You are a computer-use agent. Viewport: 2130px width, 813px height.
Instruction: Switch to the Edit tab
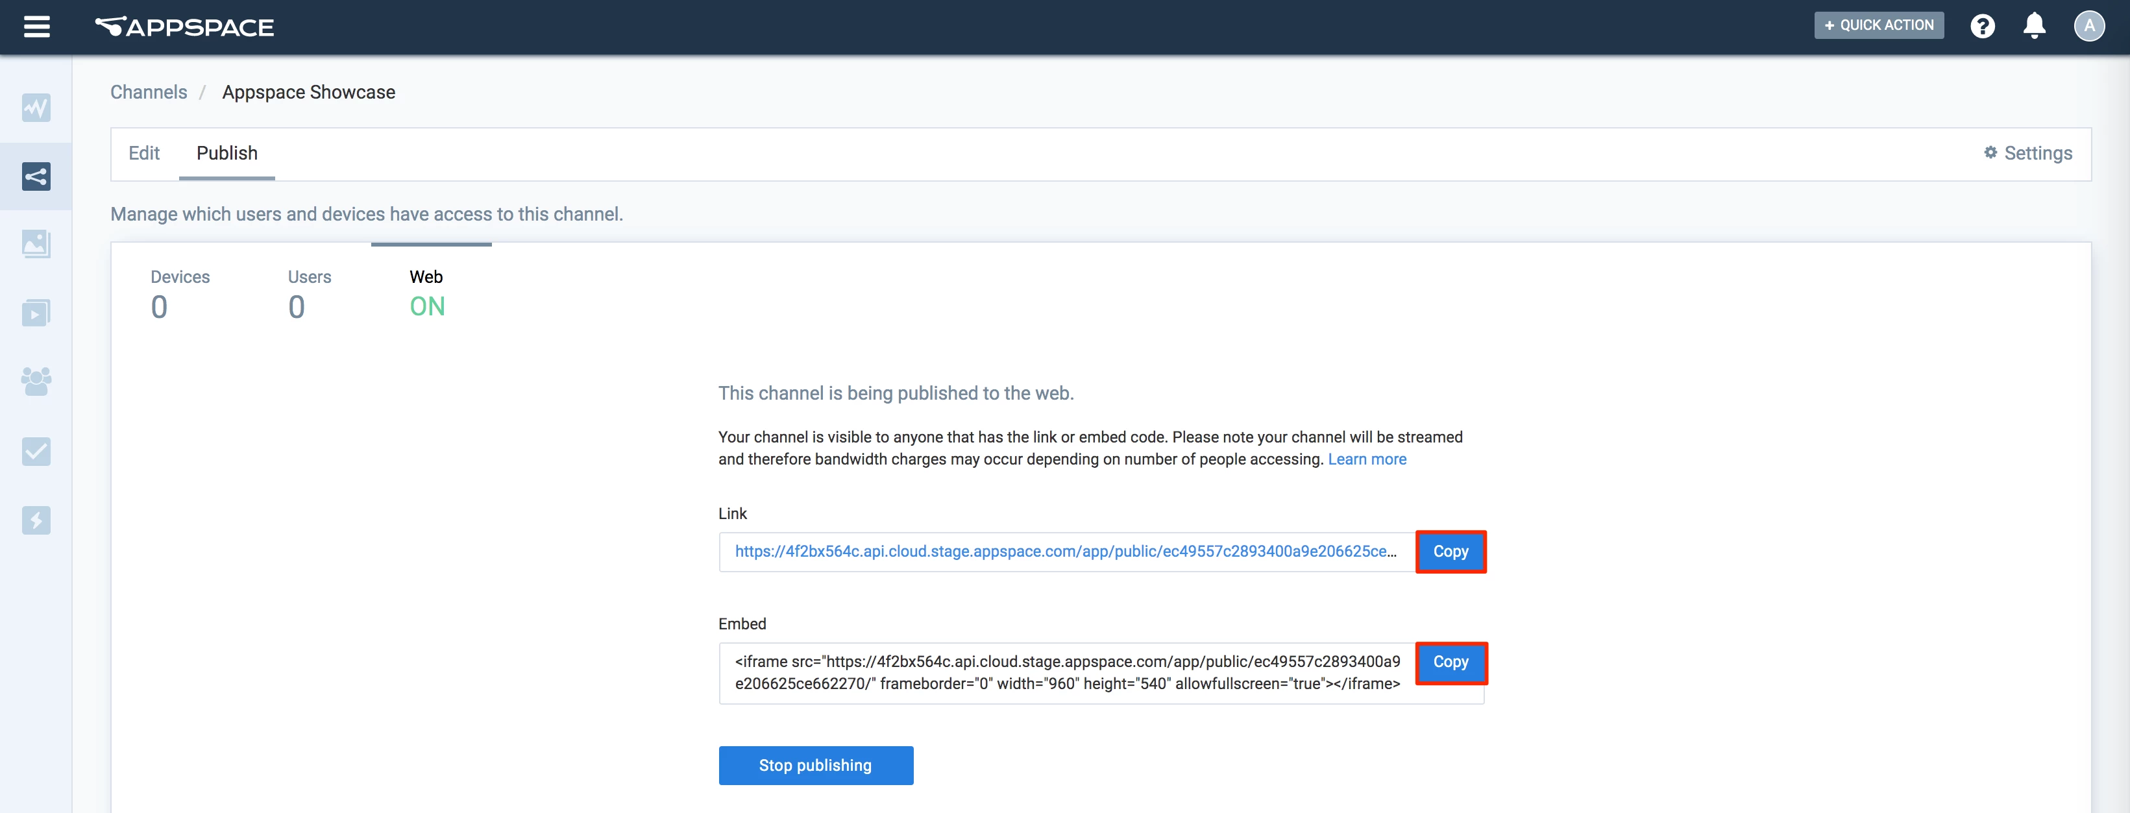coord(144,153)
